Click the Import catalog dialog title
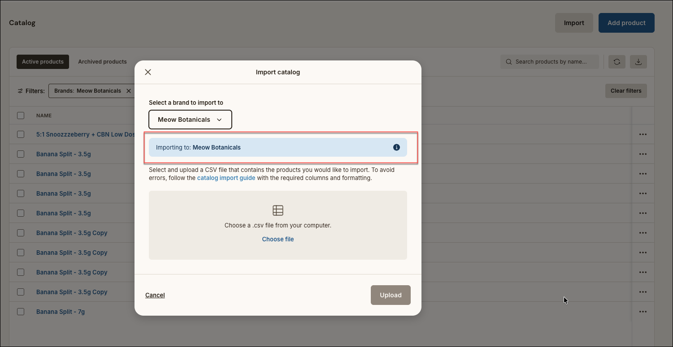This screenshot has width=673, height=347. click(x=278, y=72)
